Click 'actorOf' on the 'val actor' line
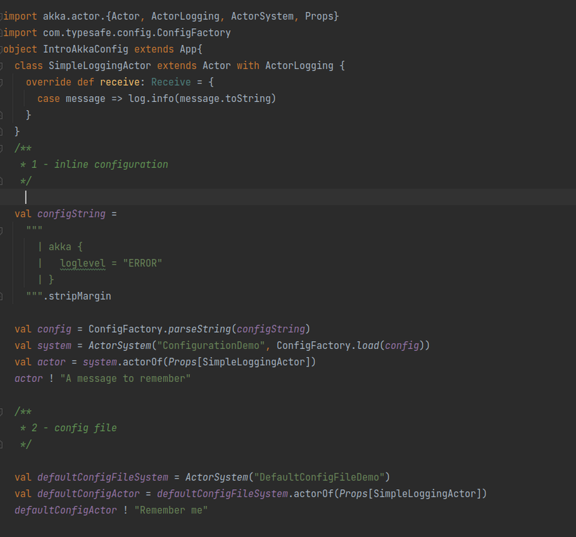576x537 pixels. pos(142,362)
